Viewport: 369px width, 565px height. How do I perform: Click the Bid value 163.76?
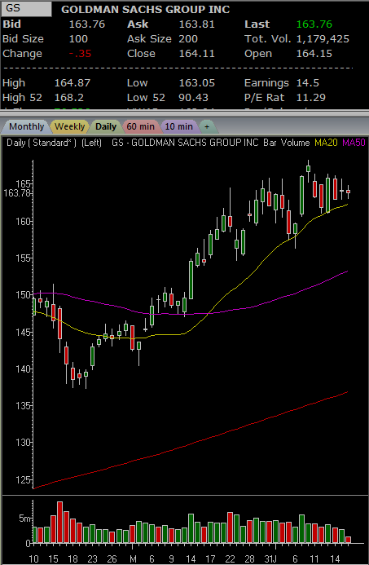coord(87,24)
